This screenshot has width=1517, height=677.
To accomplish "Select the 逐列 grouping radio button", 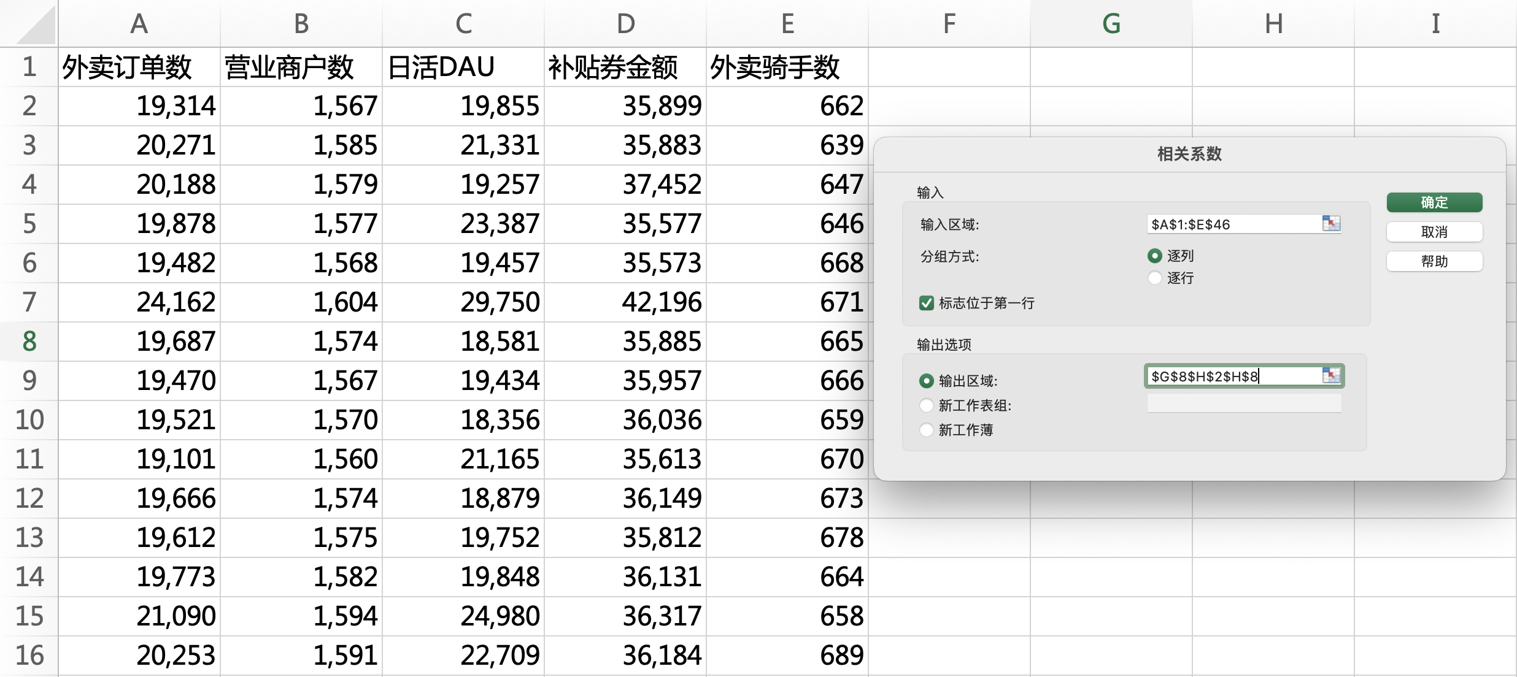I will [x=1154, y=256].
